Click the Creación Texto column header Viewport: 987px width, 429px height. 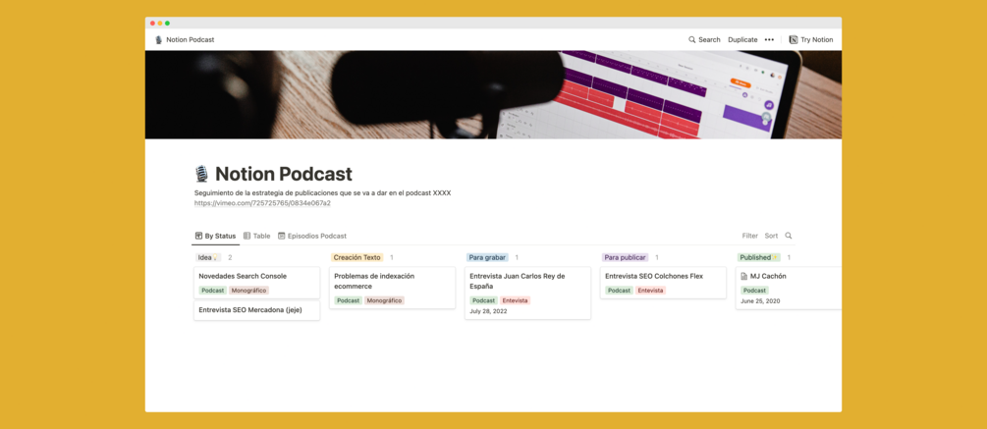point(356,257)
